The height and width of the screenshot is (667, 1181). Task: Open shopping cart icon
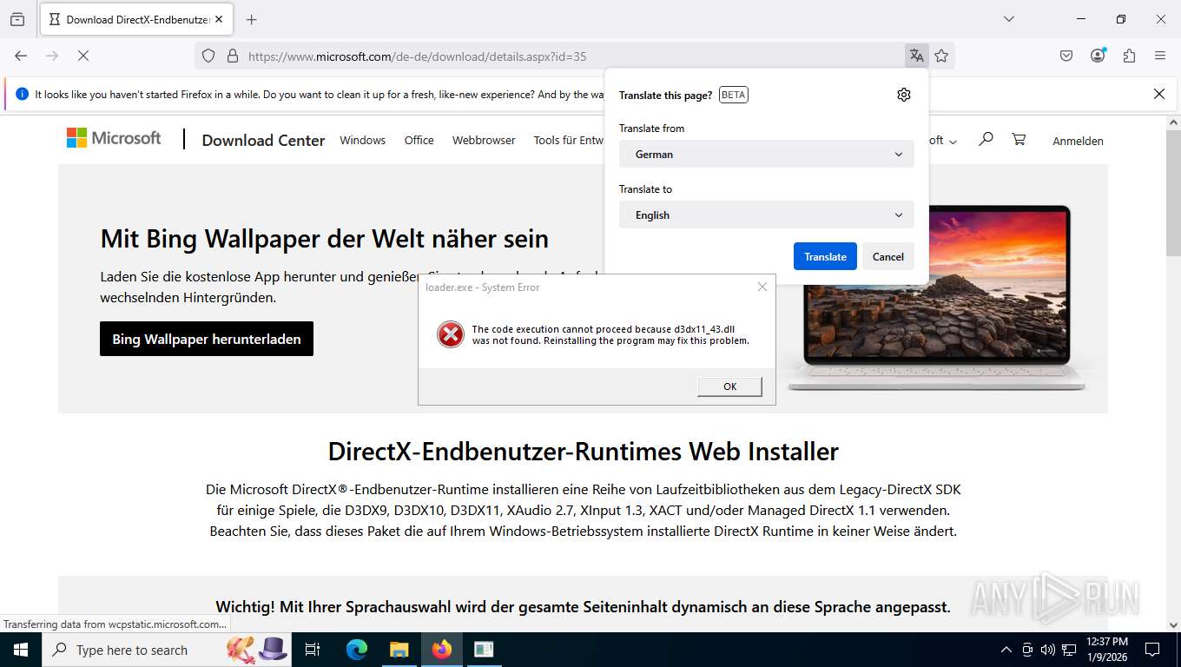click(1019, 139)
